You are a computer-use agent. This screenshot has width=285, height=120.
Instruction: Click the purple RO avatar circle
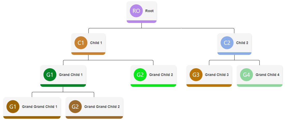(x=136, y=11)
